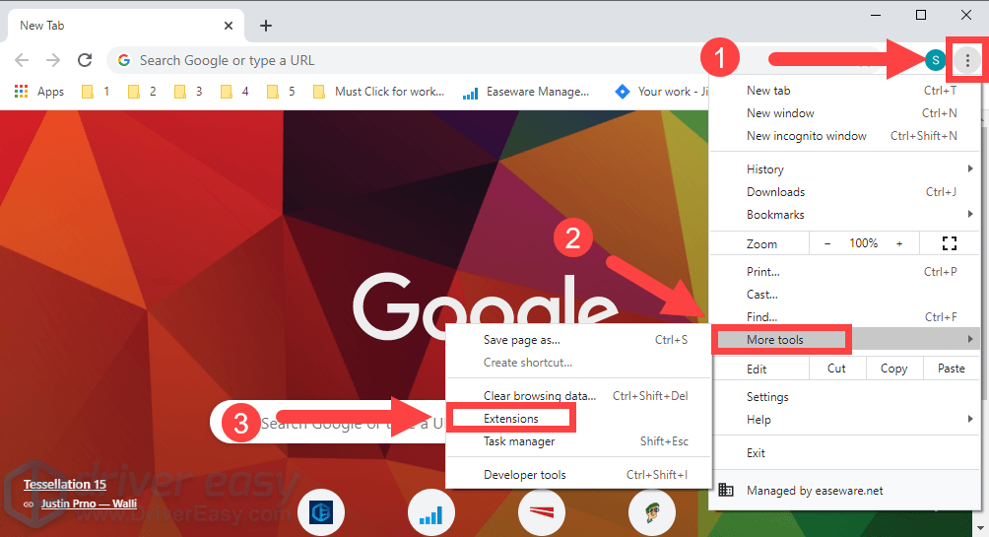
Task: Select Extensions from the submenu
Action: tap(511, 419)
